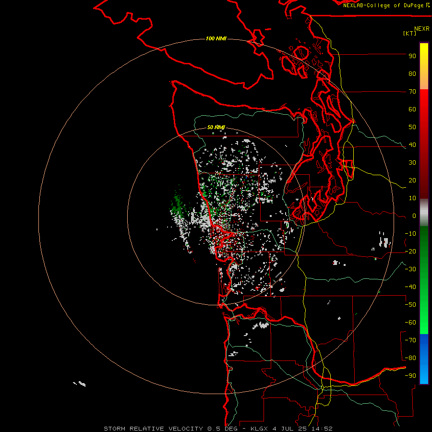Screen dimensions: 432x432
Task: Click the -70 knot label on scale
Action: pyautogui.click(x=410, y=340)
